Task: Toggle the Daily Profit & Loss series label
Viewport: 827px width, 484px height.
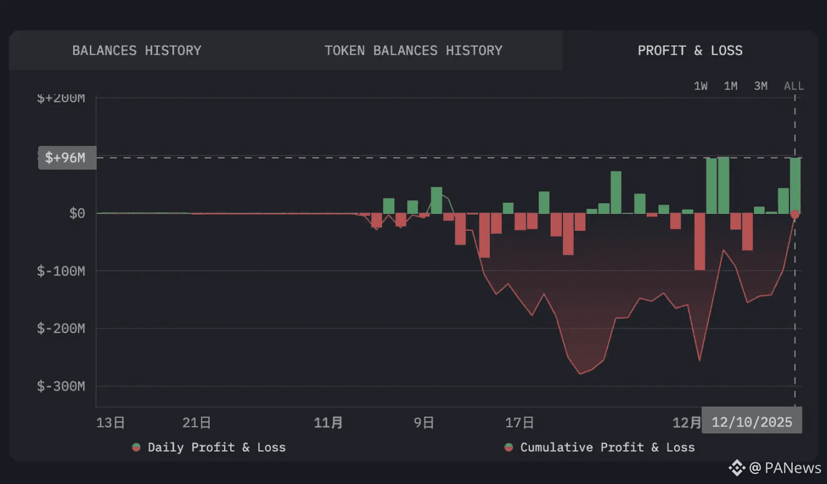Action: [217, 447]
